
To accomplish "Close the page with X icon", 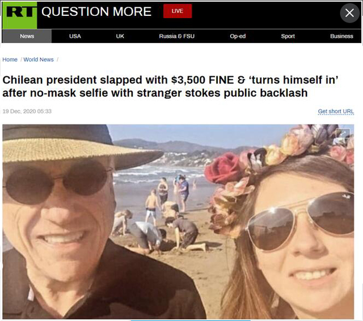I will pos(349,13).
